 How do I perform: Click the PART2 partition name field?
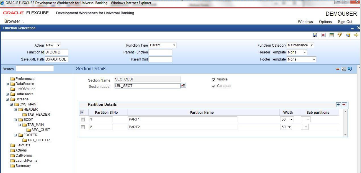coord(182,127)
